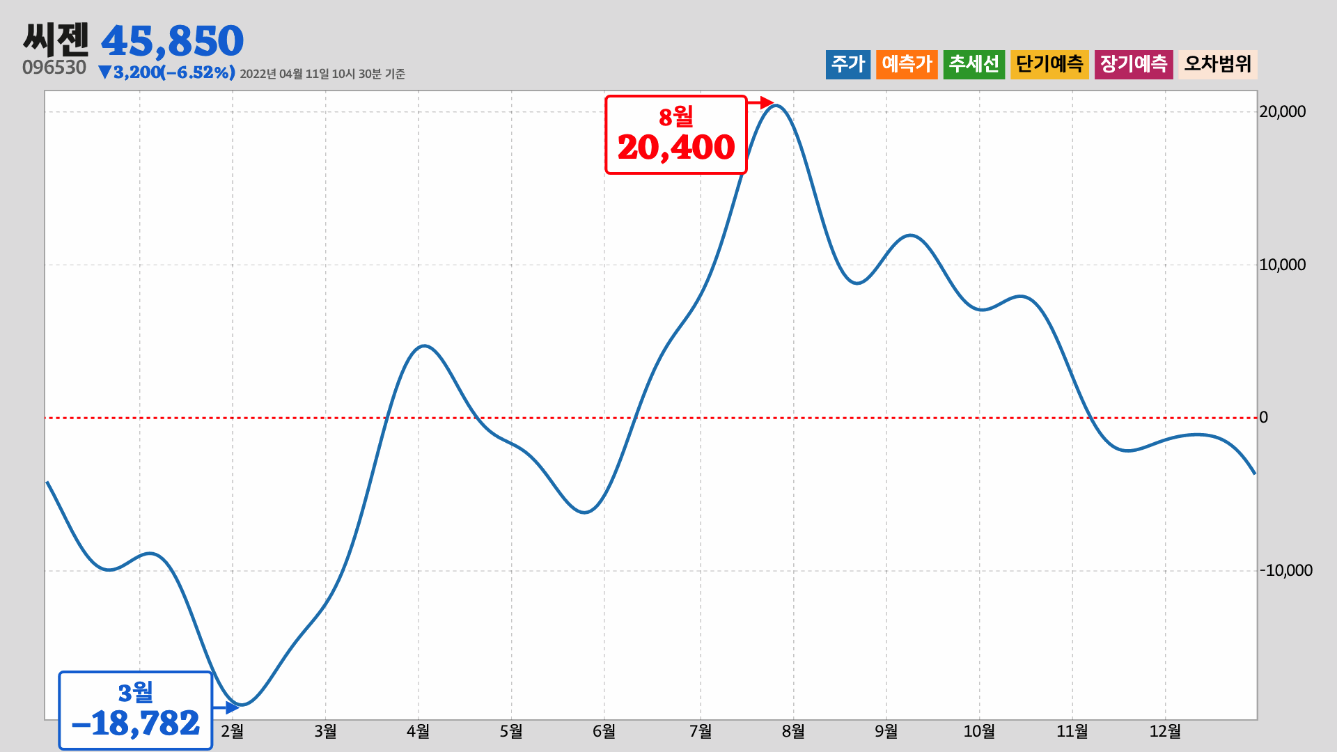Click the 8월 x-axis label
The image size is (1337, 752).
(x=793, y=731)
